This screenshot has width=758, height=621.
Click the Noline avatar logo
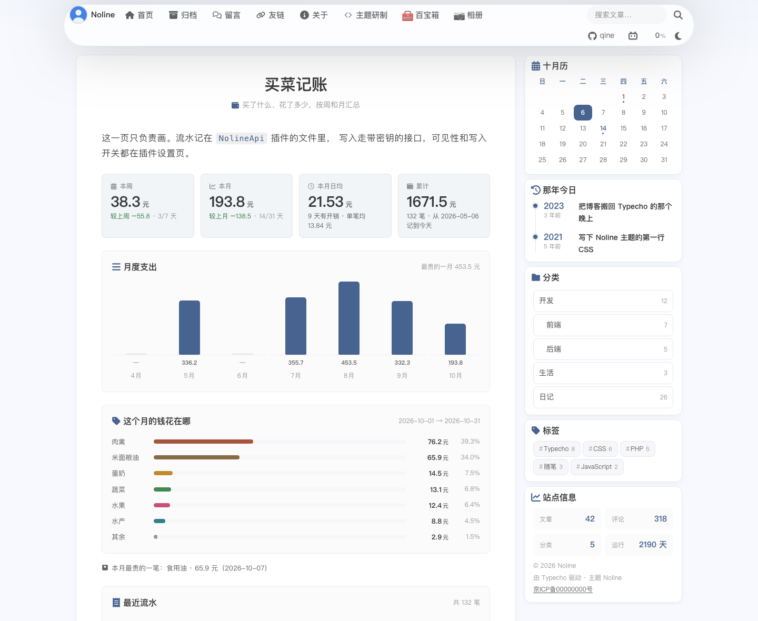(78, 15)
